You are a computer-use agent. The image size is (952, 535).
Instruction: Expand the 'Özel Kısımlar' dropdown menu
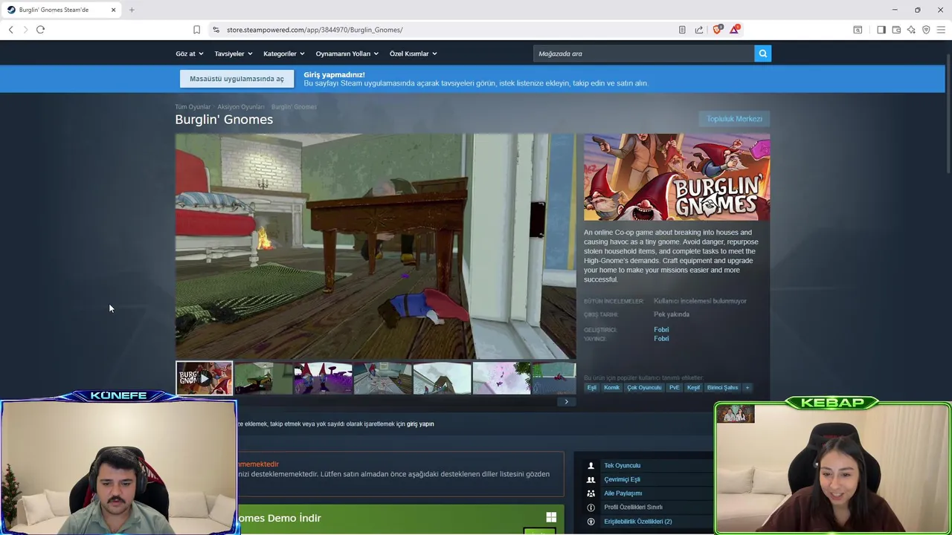click(413, 53)
